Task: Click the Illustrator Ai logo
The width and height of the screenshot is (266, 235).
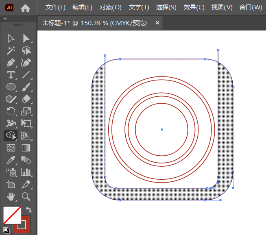Action: click(9, 7)
